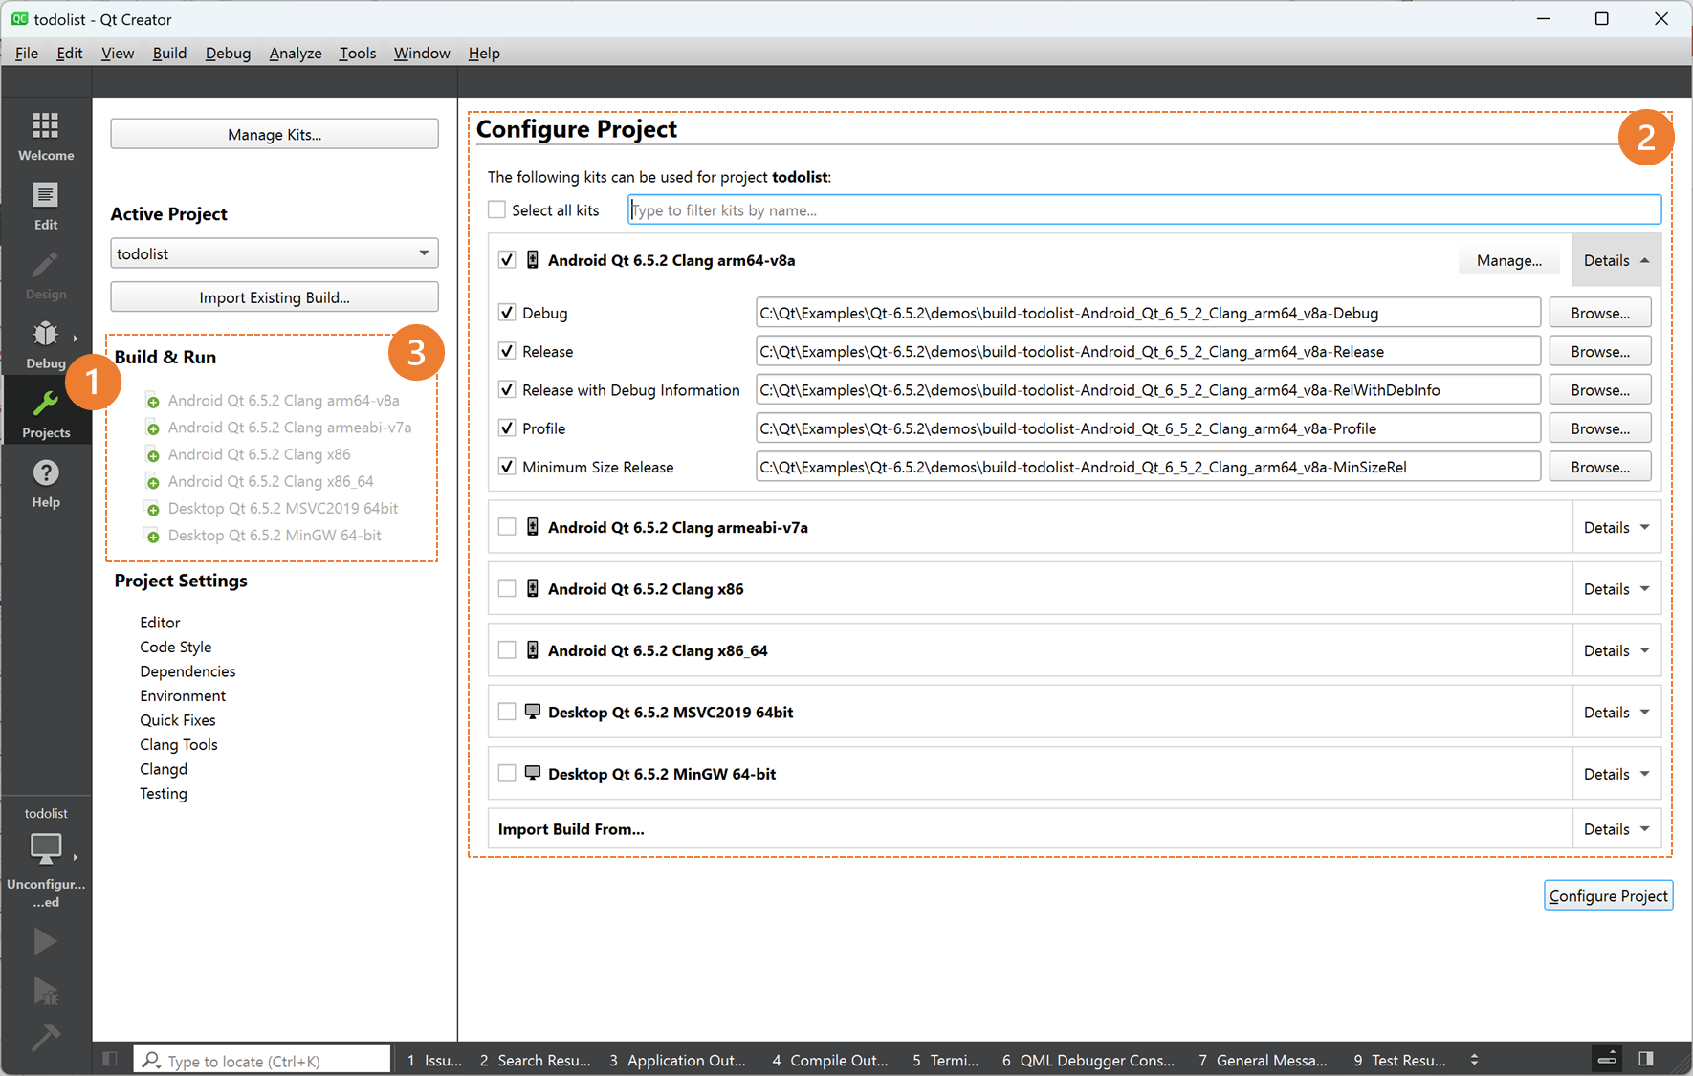Click Import Existing Build button
The height and width of the screenshot is (1076, 1693).
pyautogui.click(x=275, y=297)
